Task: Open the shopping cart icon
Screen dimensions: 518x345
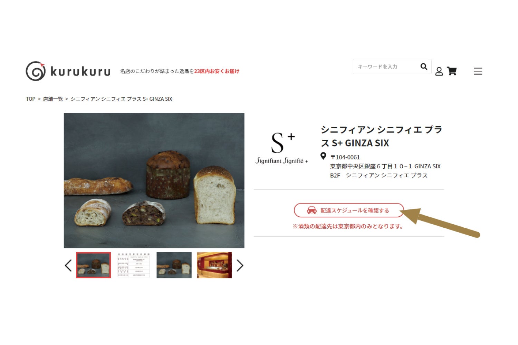Action: [x=452, y=71]
